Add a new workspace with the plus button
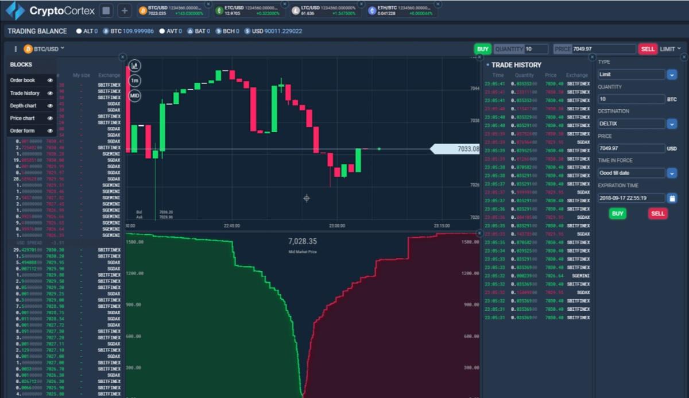The image size is (689, 398). click(x=125, y=10)
